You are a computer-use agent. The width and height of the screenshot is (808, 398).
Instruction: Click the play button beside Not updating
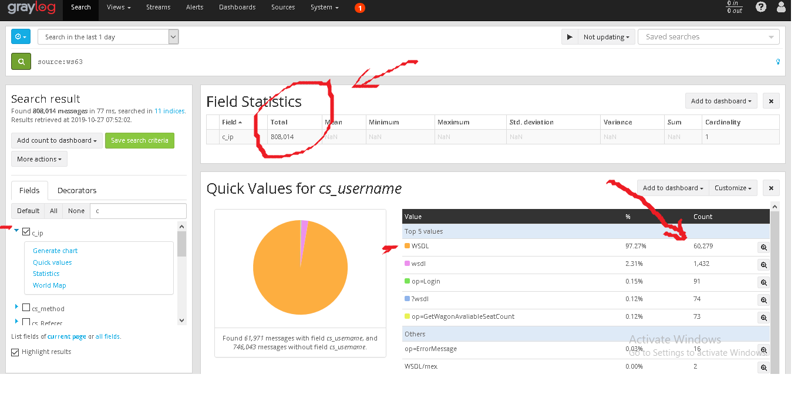570,37
